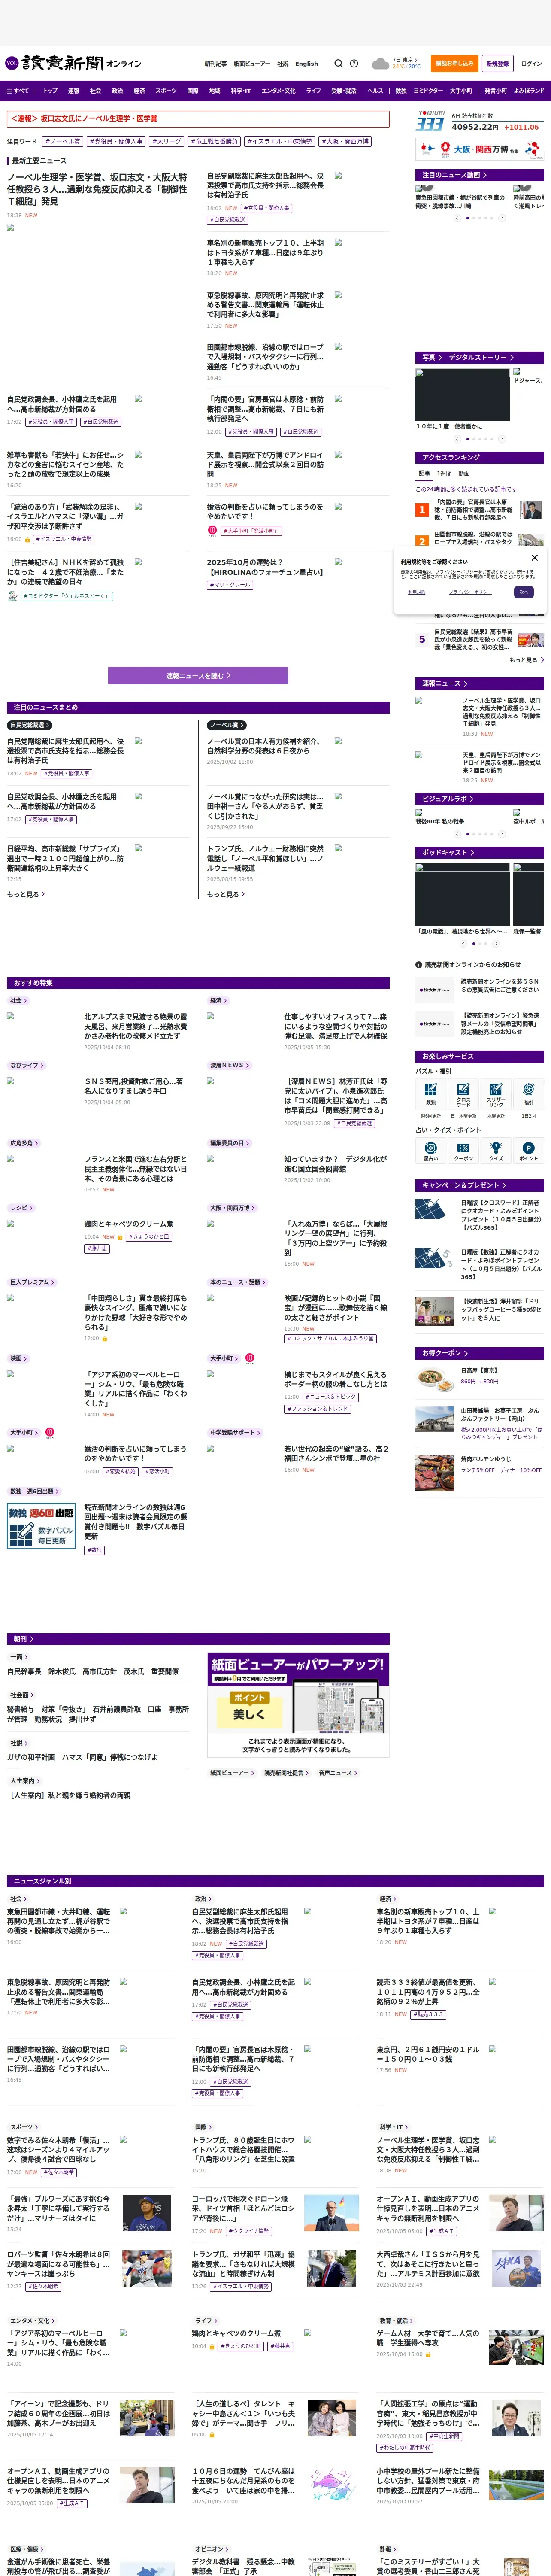This screenshot has height=2576, width=551.
Task: Expand the 速報ニュース sidebar header
Action: pos(480,683)
